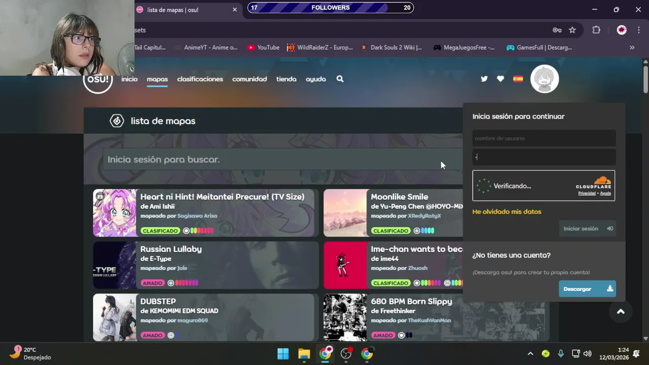Open the MegaJuegosFree bookmark
Image resolution: width=649 pixels, height=365 pixels.
click(463, 48)
